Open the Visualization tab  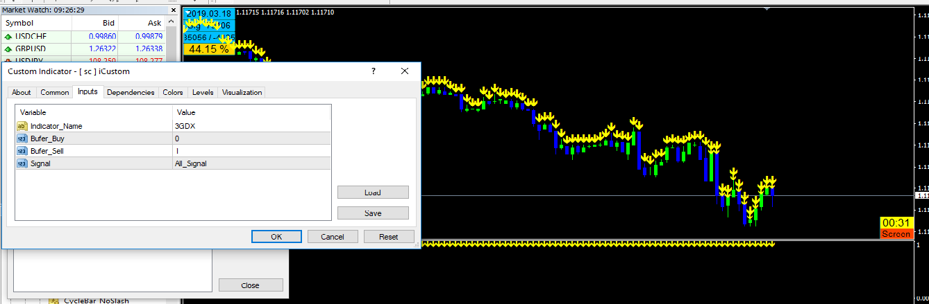[242, 92]
